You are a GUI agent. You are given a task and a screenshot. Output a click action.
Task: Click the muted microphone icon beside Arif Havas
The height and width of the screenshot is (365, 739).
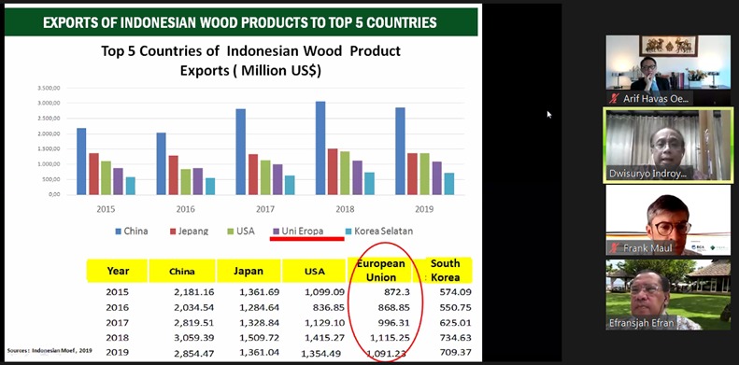click(614, 98)
